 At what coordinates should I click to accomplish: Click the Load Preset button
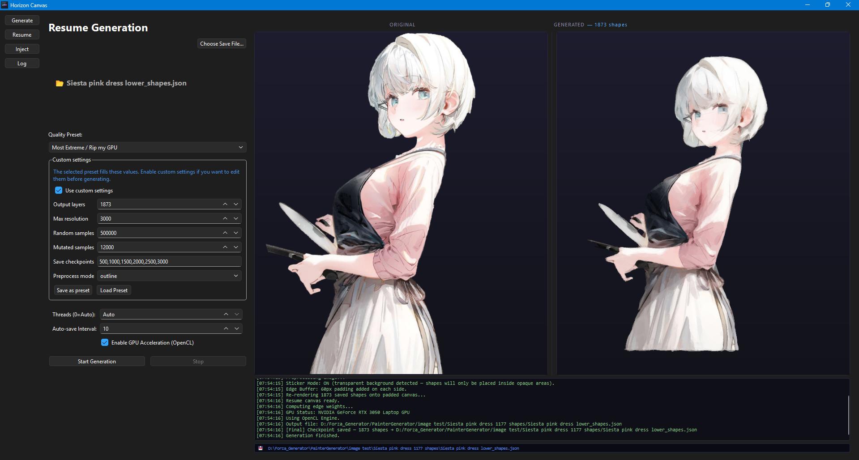(x=114, y=290)
